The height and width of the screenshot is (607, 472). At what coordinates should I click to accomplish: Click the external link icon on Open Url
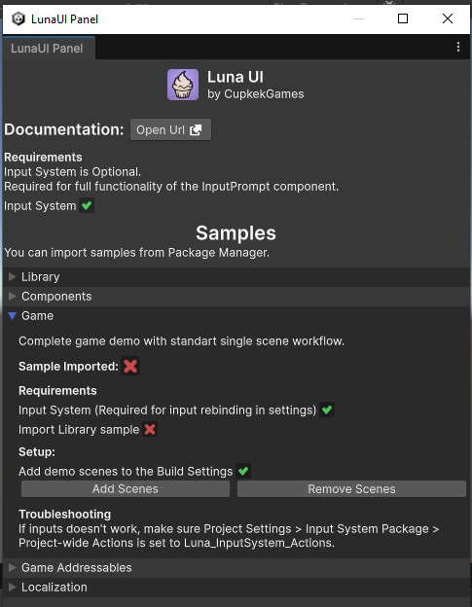tap(196, 130)
